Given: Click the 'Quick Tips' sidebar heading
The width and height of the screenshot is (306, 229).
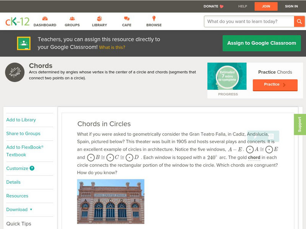Looking at the screenshot, I should tap(19, 224).
